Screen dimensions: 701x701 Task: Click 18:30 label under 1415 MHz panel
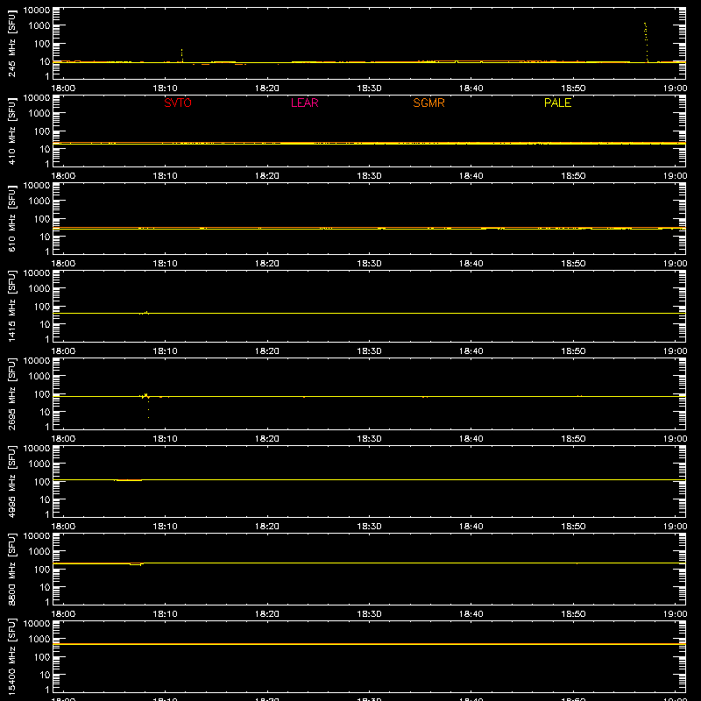point(369,351)
